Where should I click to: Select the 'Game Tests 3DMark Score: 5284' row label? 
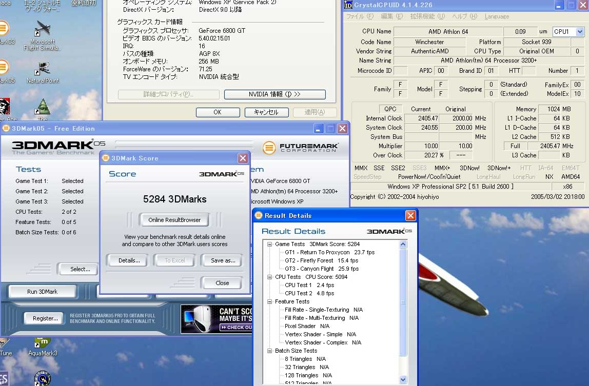point(318,244)
